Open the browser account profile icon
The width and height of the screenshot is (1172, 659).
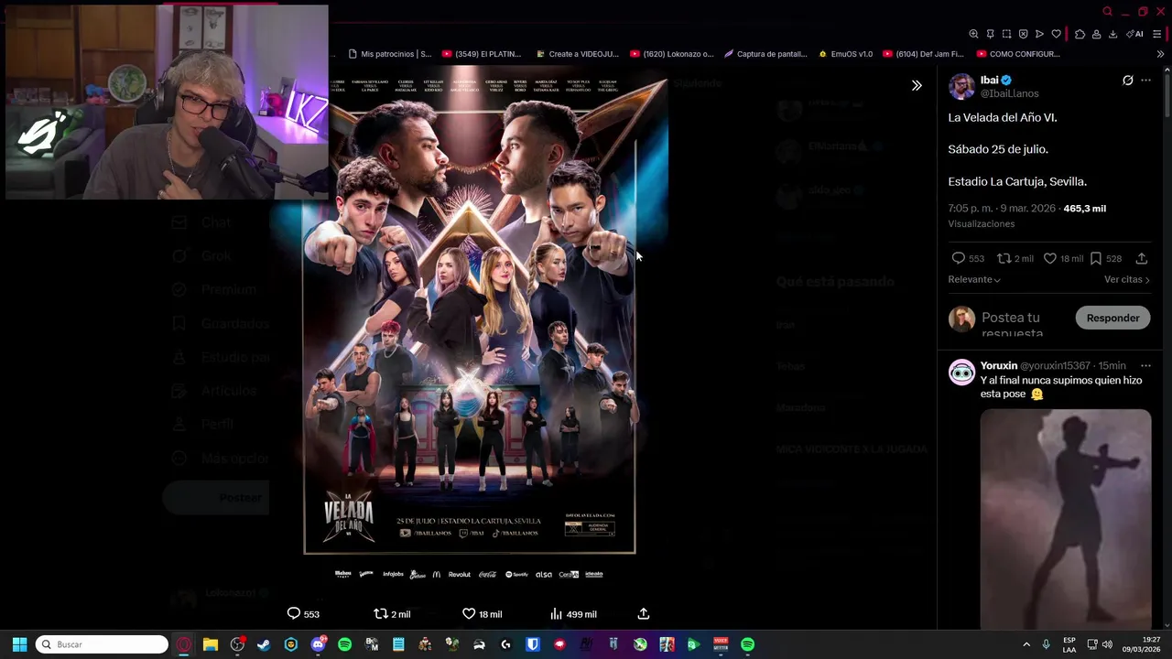point(1096,34)
